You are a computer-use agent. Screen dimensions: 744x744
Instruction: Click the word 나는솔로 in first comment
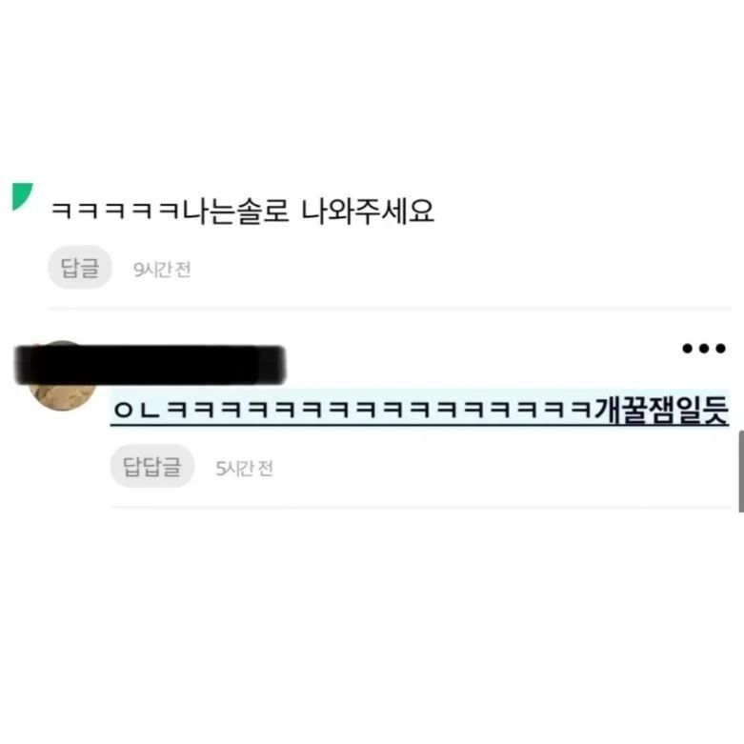pos(236,211)
